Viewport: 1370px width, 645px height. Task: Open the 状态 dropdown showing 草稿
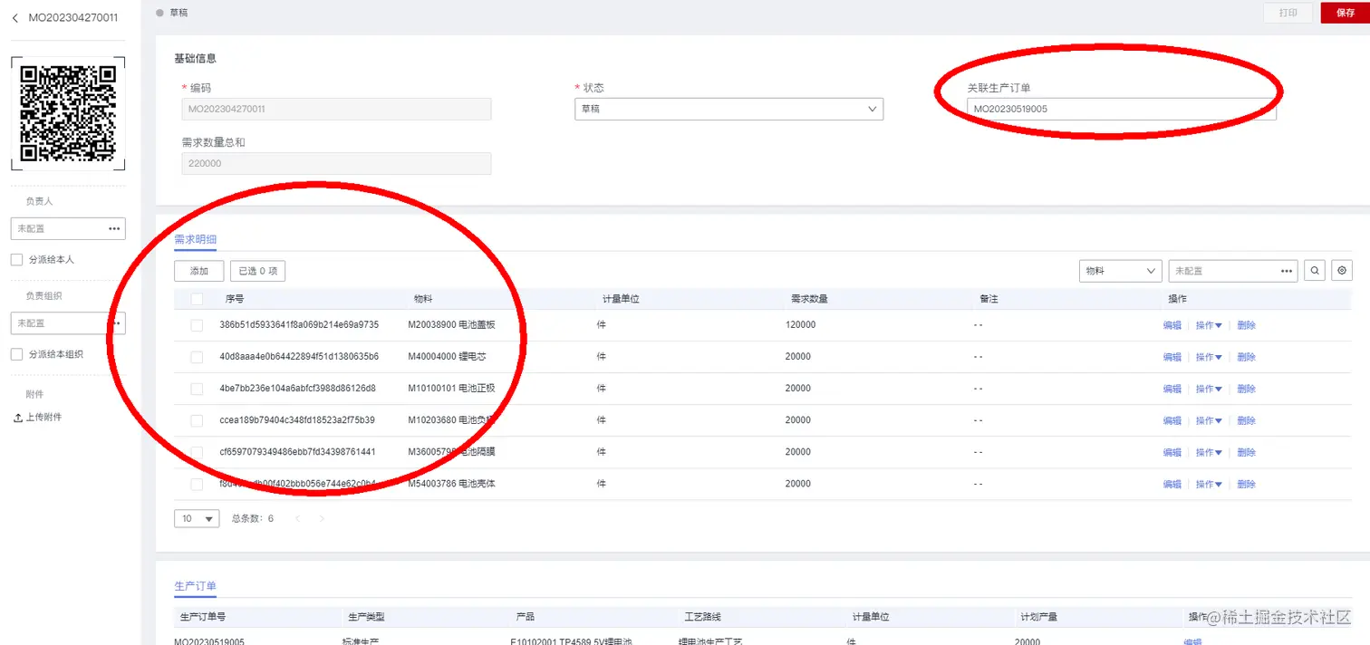(x=728, y=109)
